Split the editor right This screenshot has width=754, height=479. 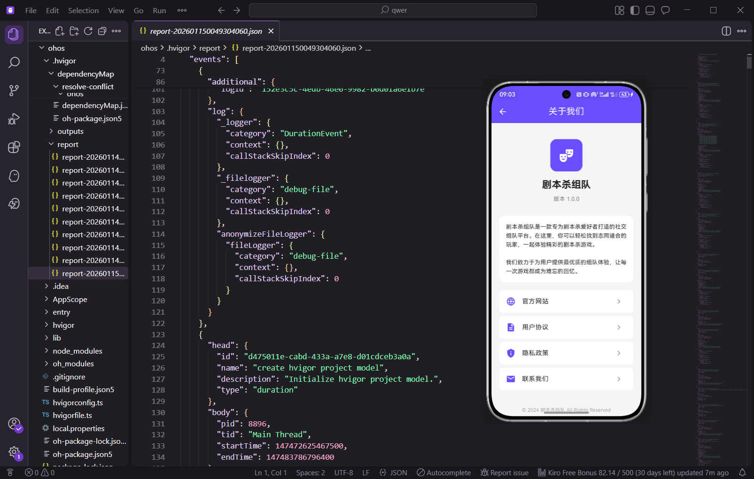click(726, 31)
